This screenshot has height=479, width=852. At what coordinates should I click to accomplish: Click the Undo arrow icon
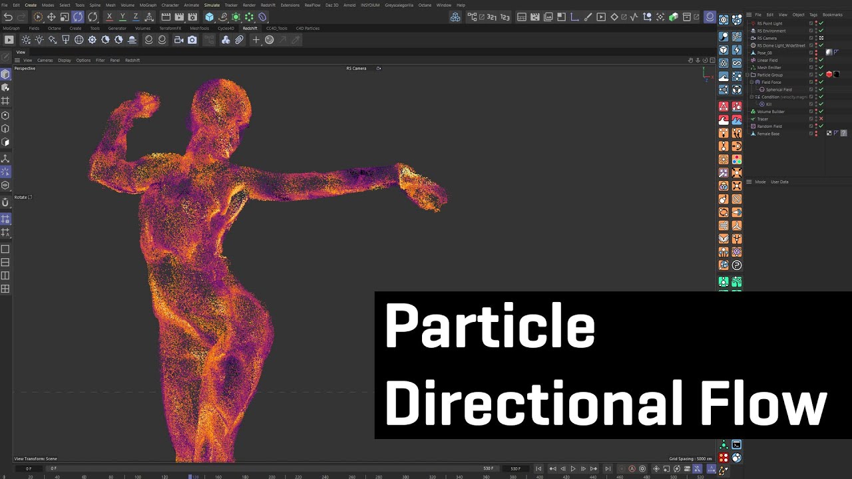(x=8, y=17)
